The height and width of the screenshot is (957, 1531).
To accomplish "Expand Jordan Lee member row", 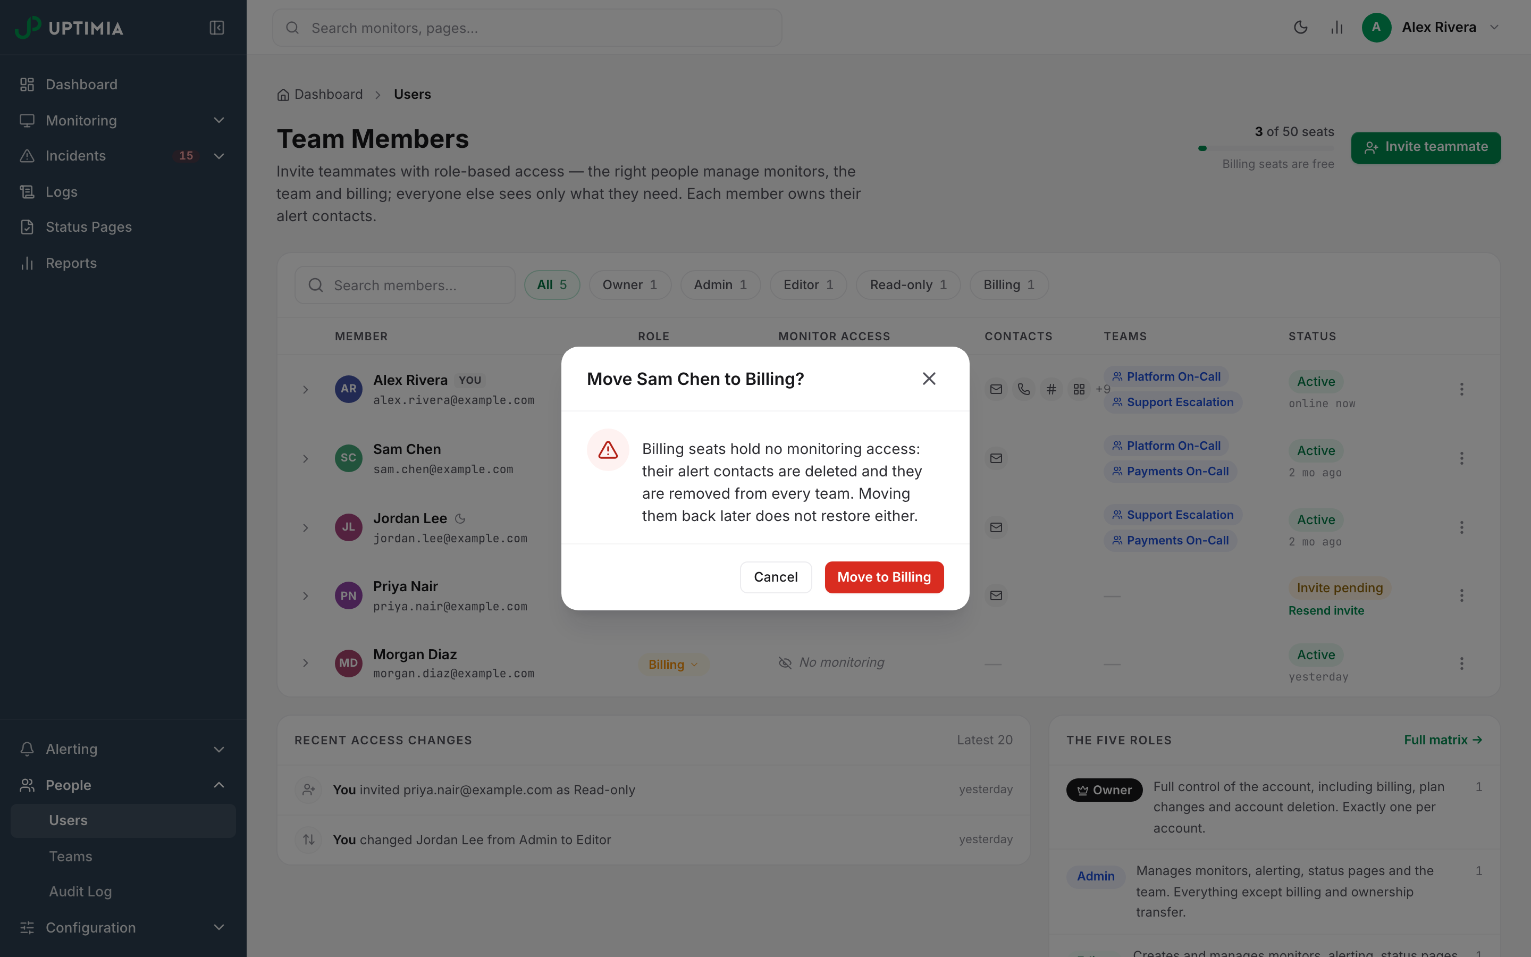I will [x=306, y=527].
